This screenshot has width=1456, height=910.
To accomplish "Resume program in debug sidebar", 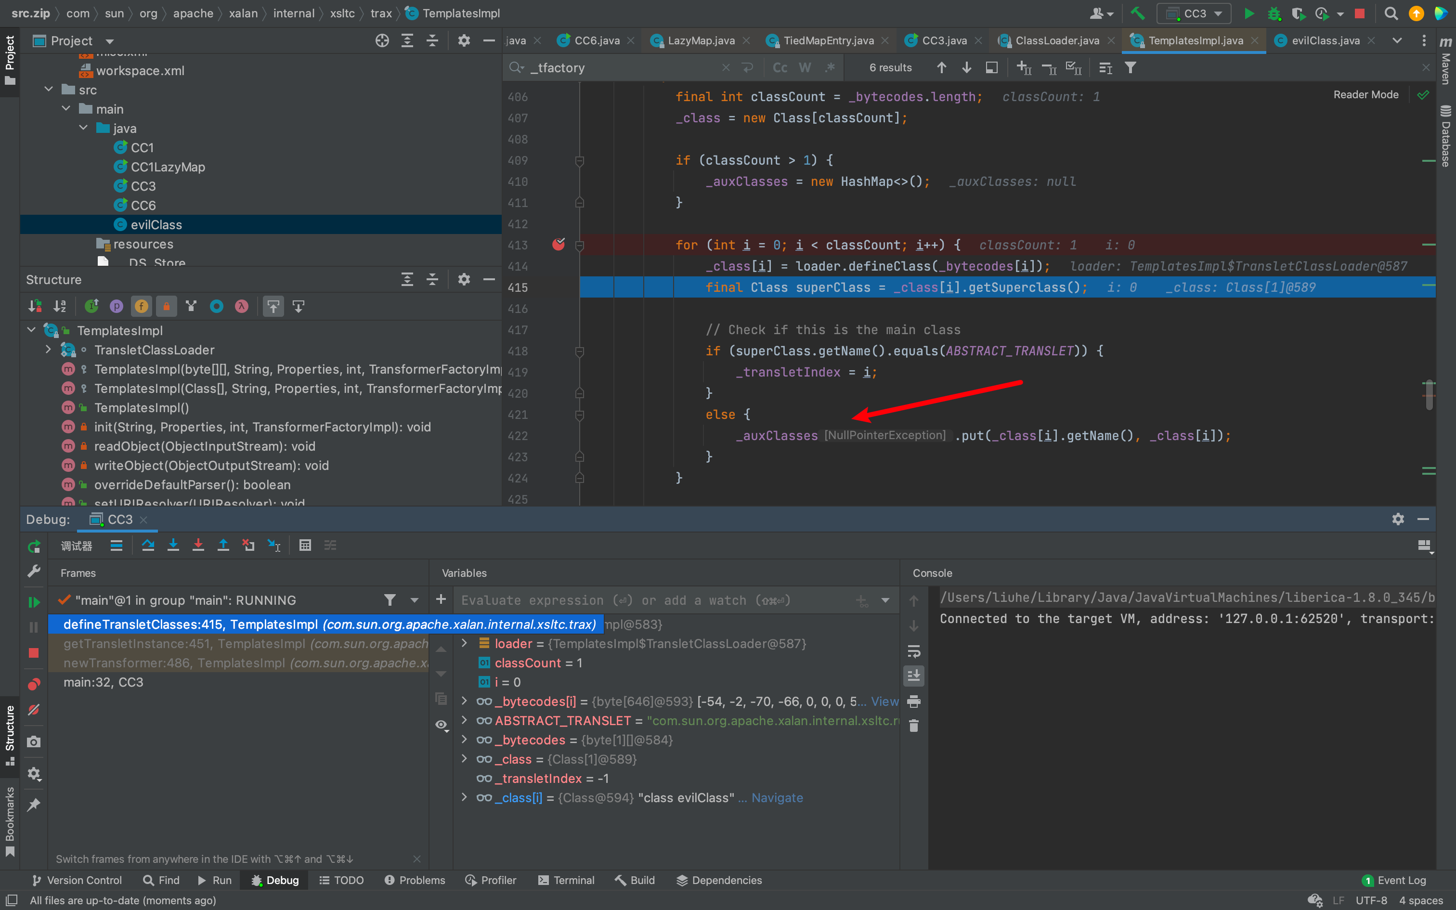I will coord(34,602).
